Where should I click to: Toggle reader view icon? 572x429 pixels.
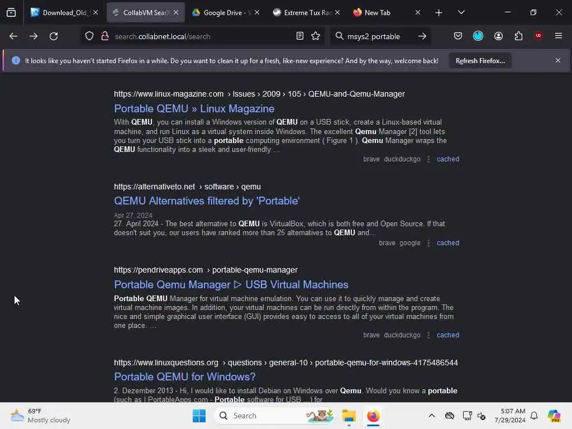click(300, 36)
